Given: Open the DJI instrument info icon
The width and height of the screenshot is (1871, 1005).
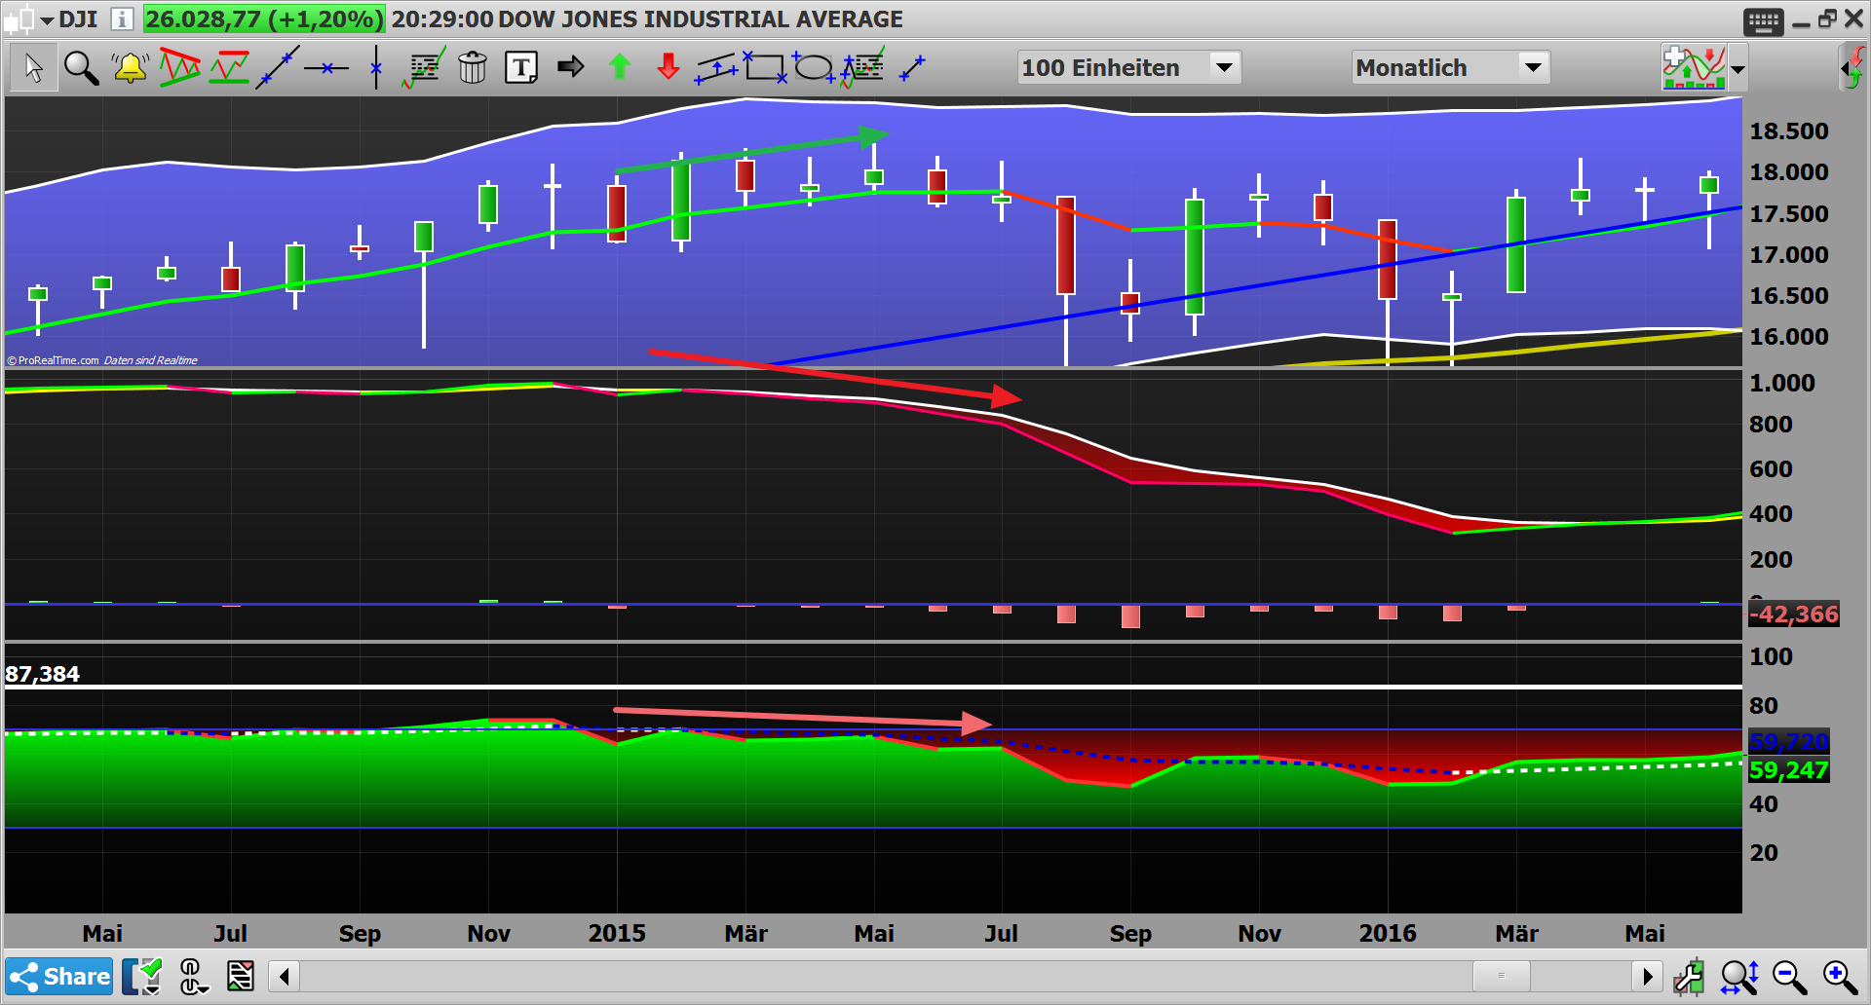Looking at the screenshot, I should [x=122, y=19].
